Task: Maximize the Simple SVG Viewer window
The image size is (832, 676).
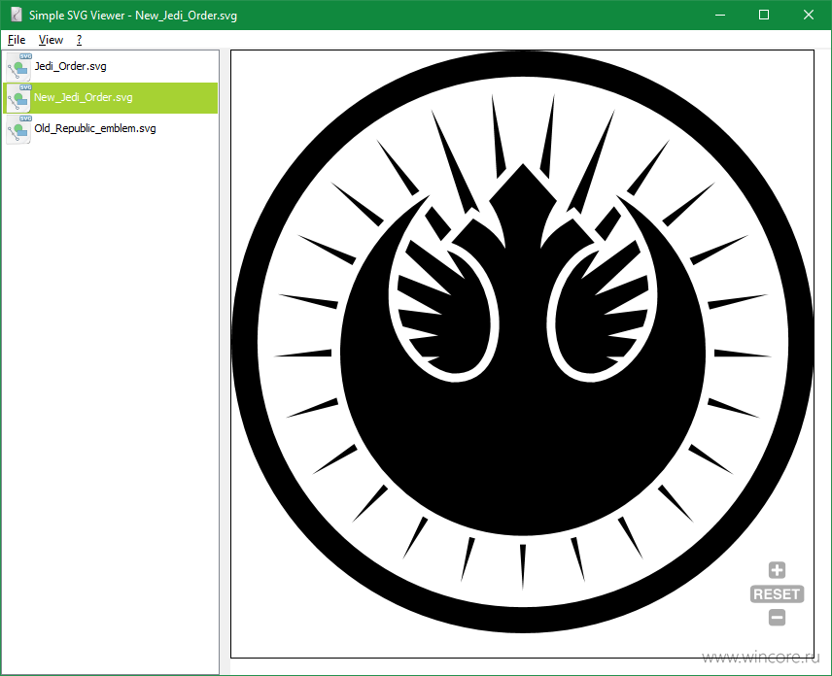Action: [x=764, y=15]
